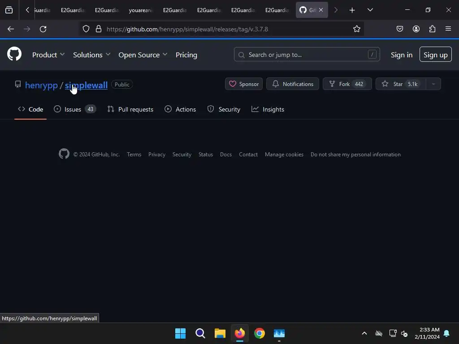
Task: Open the Actions tab
Action: tap(180, 109)
